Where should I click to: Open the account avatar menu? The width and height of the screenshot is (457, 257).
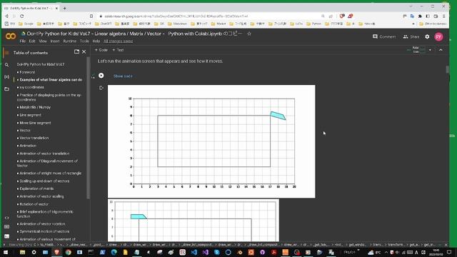438,36
